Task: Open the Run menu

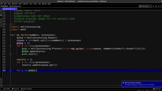Action: click(31, 4)
